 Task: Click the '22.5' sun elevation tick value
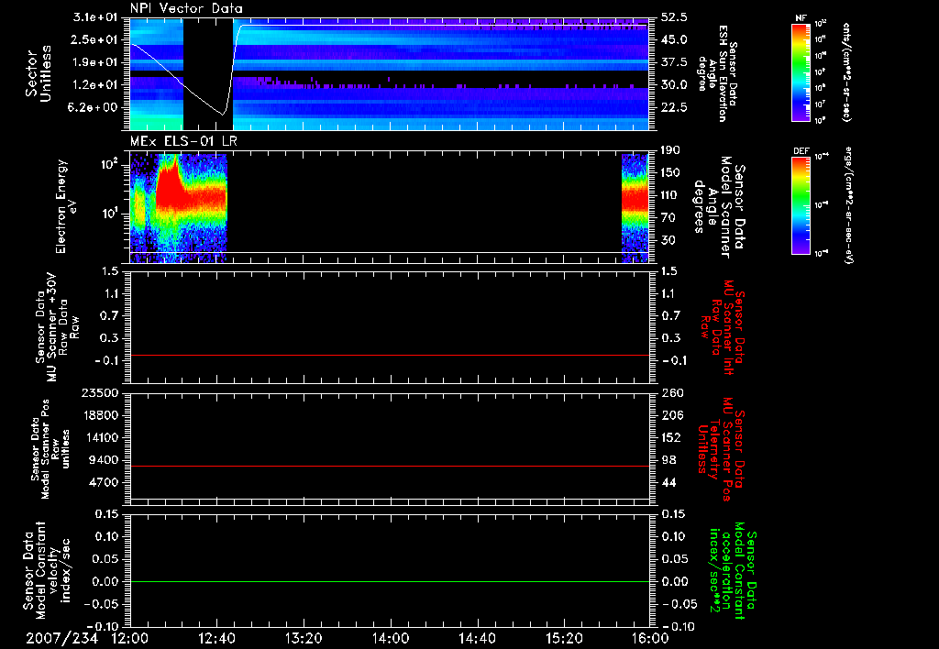[x=674, y=107]
